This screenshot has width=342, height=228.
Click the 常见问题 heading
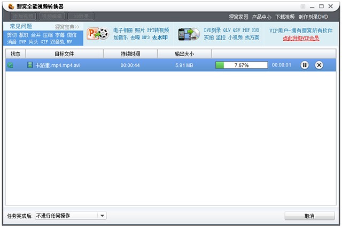(21, 26)
